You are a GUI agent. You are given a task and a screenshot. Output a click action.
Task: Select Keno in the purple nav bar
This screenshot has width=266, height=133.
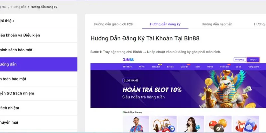tap(198, 67)
